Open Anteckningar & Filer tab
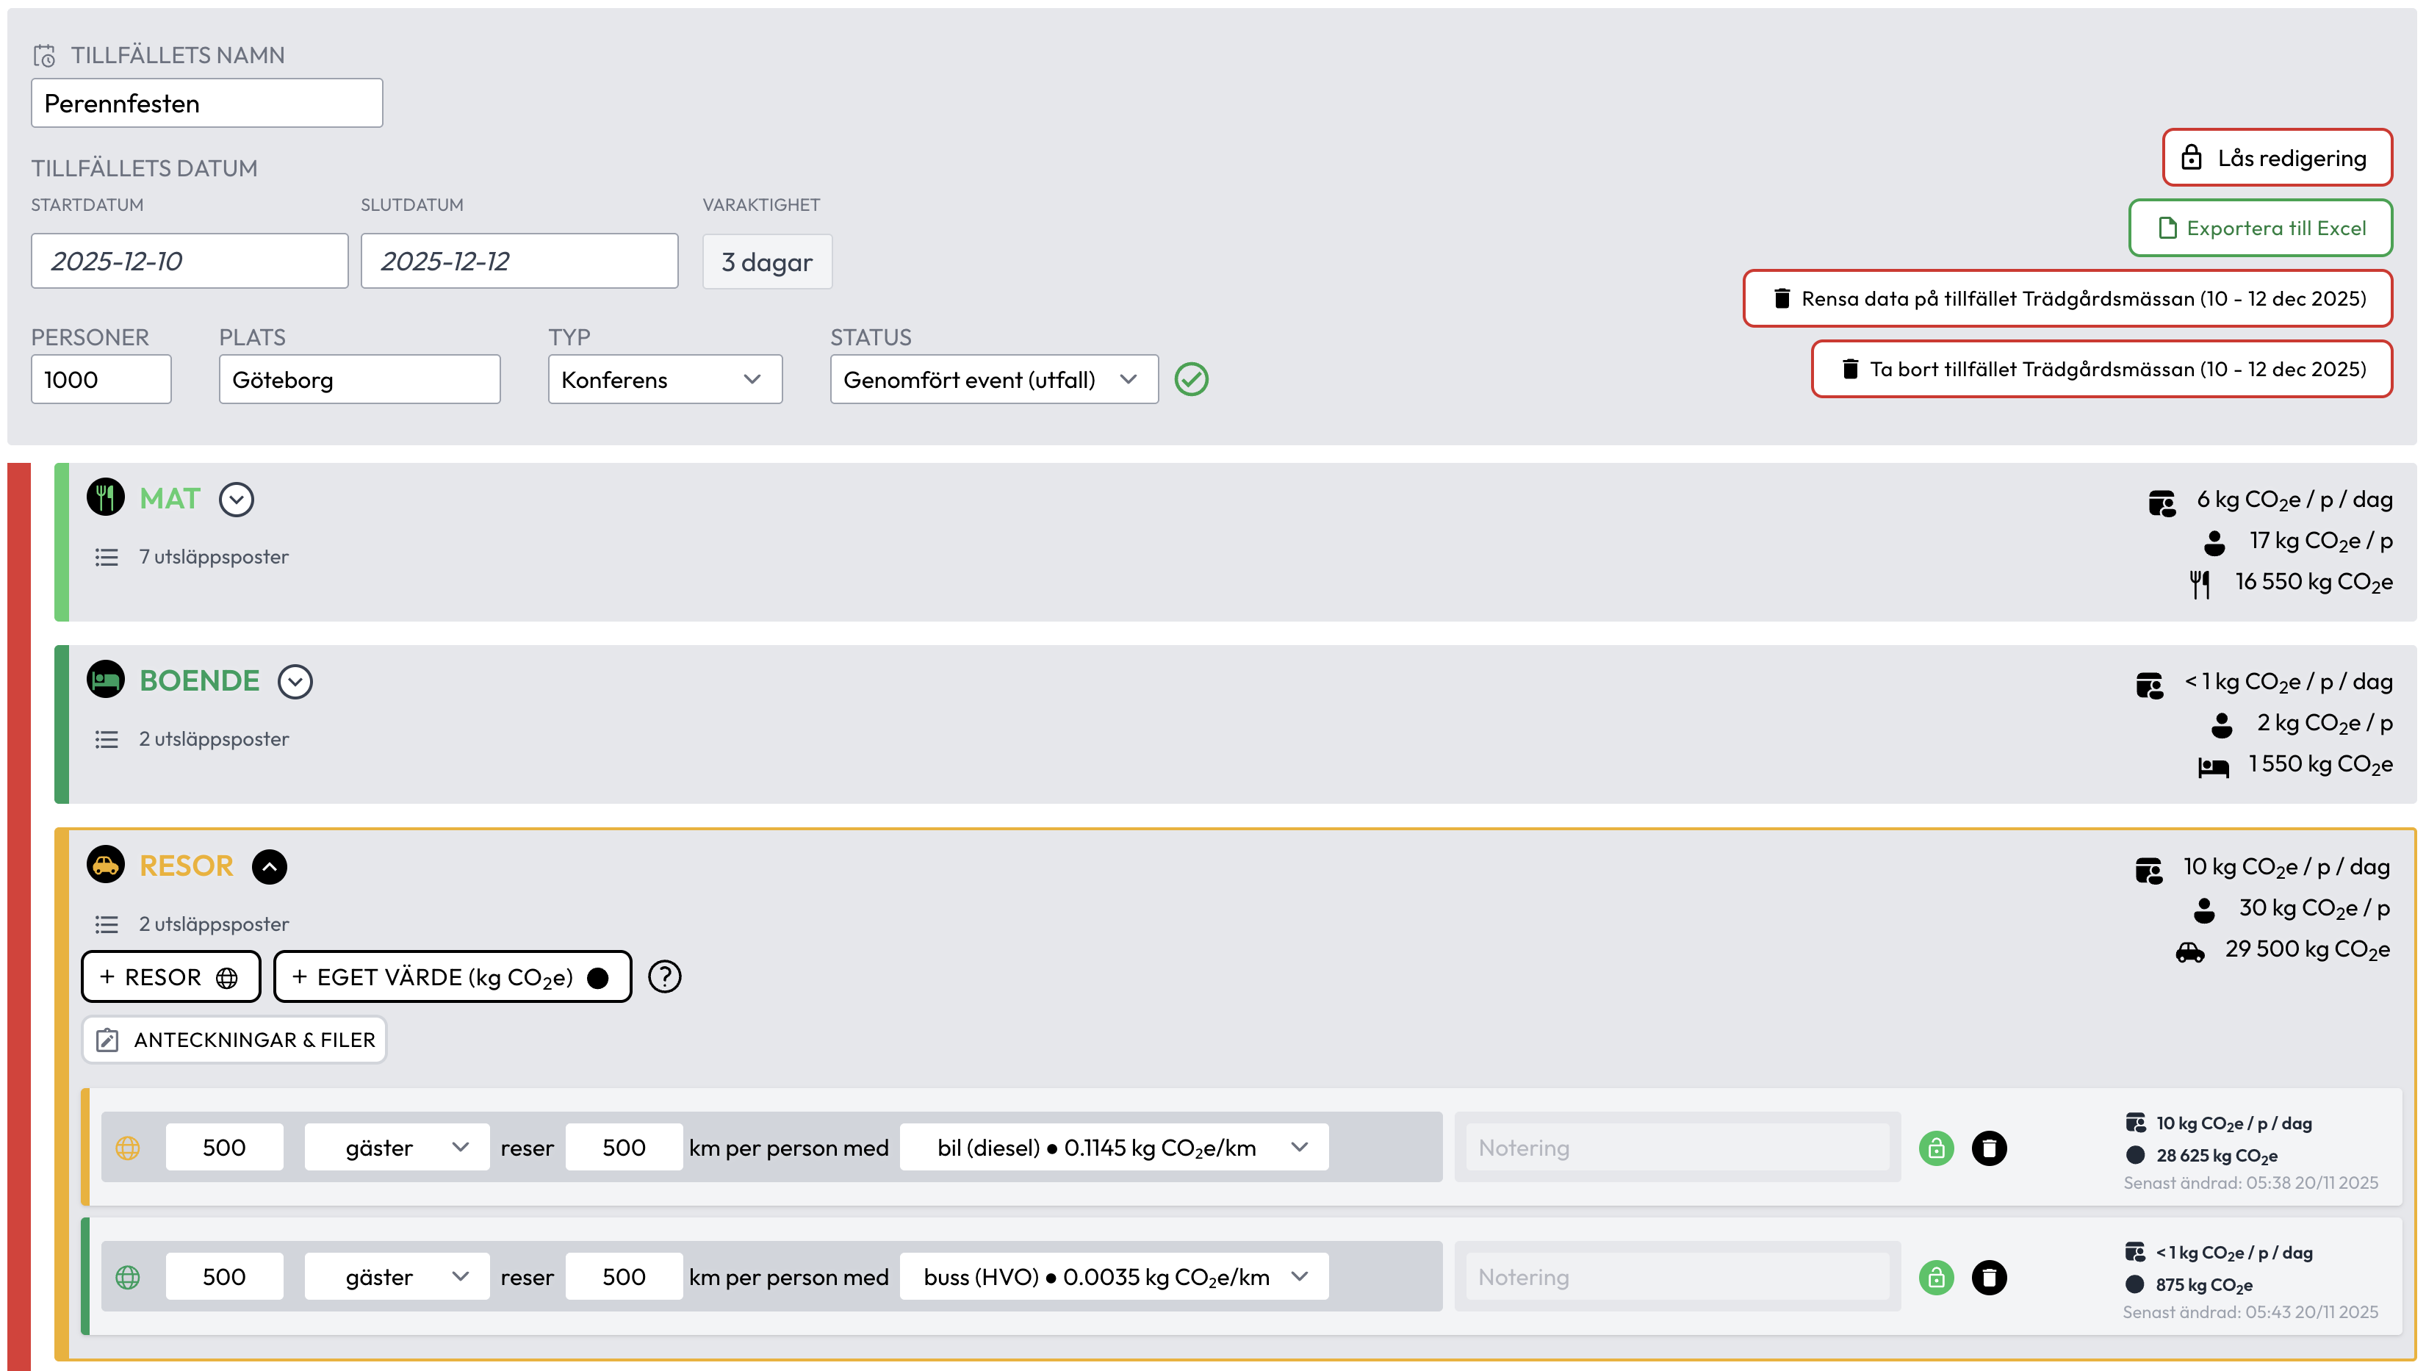Screen dimensions: 2426x1371 (x=234, y=1040)
